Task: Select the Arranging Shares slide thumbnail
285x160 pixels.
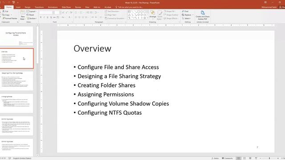Action: pos(16,103)
